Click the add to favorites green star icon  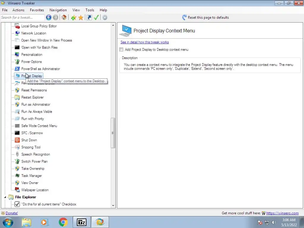[74, 18]
